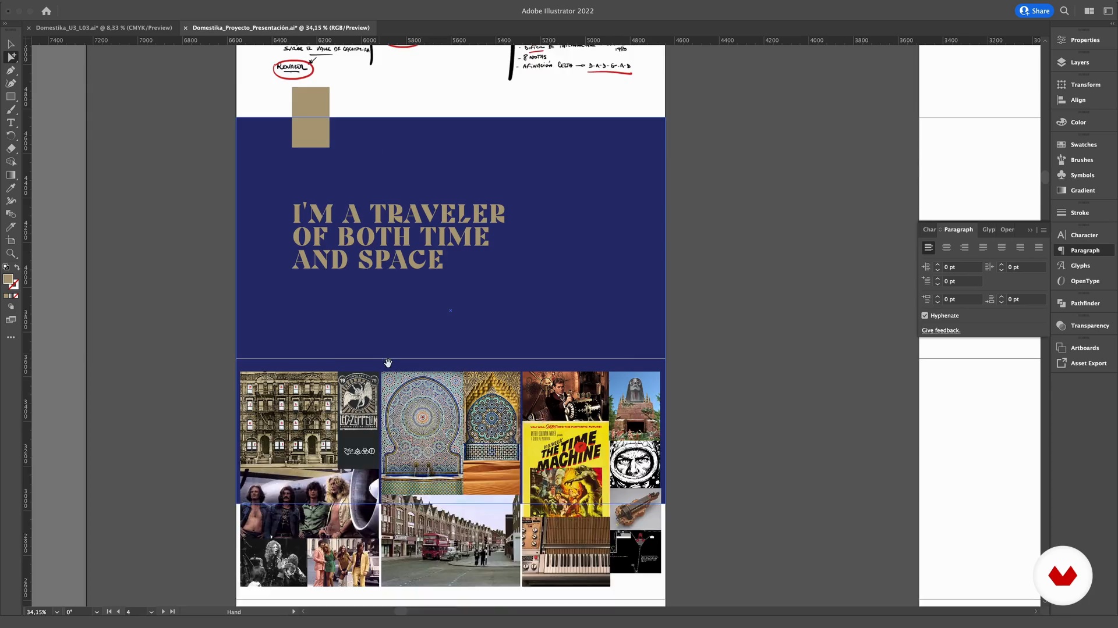The width and height of the screenshot is (1118, 628).
Task: Select the Symbol Sprayer tool
Action: pos(11,201)
